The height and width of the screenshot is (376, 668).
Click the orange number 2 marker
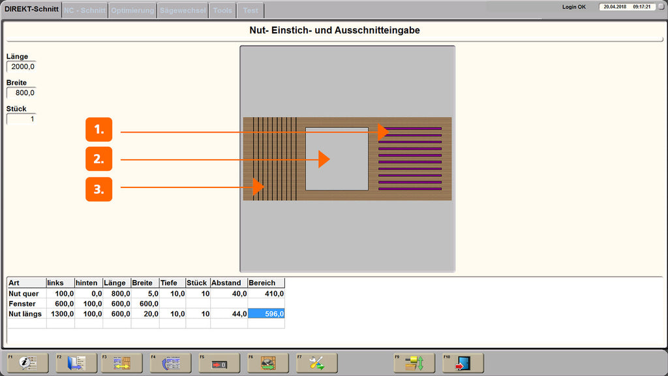coord(99,159)
